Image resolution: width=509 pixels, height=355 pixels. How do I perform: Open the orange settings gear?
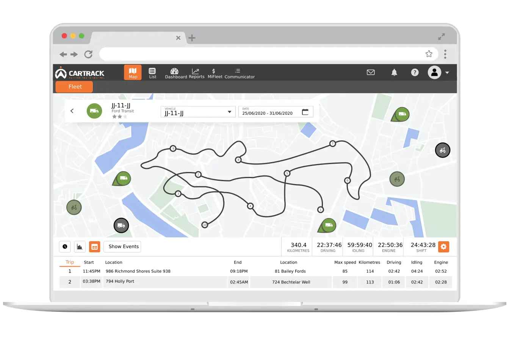pos(443,247)
